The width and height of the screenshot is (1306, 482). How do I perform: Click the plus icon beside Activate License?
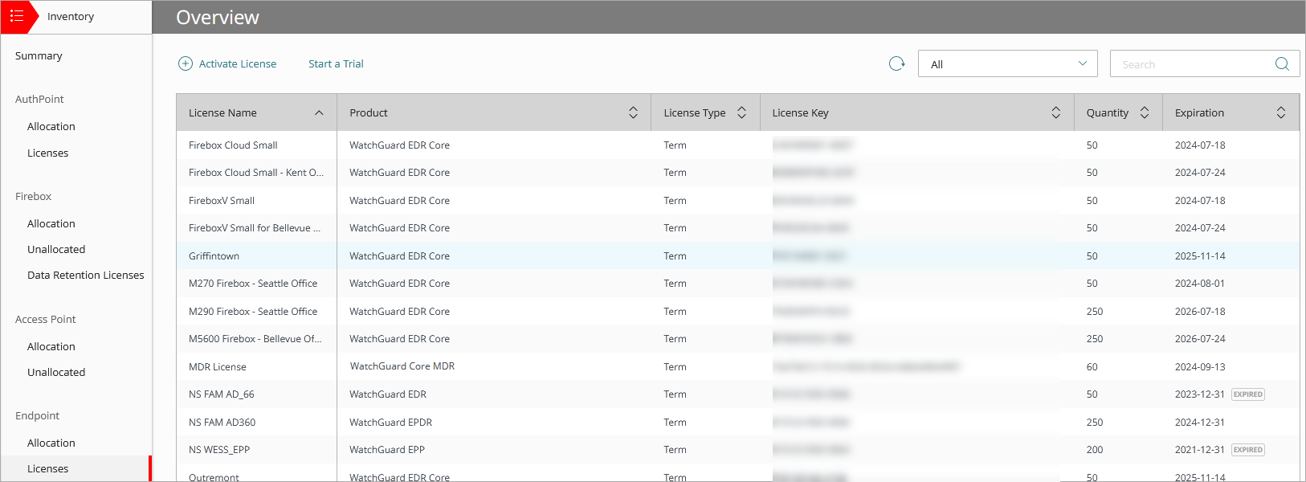click(x=186, y=63)
